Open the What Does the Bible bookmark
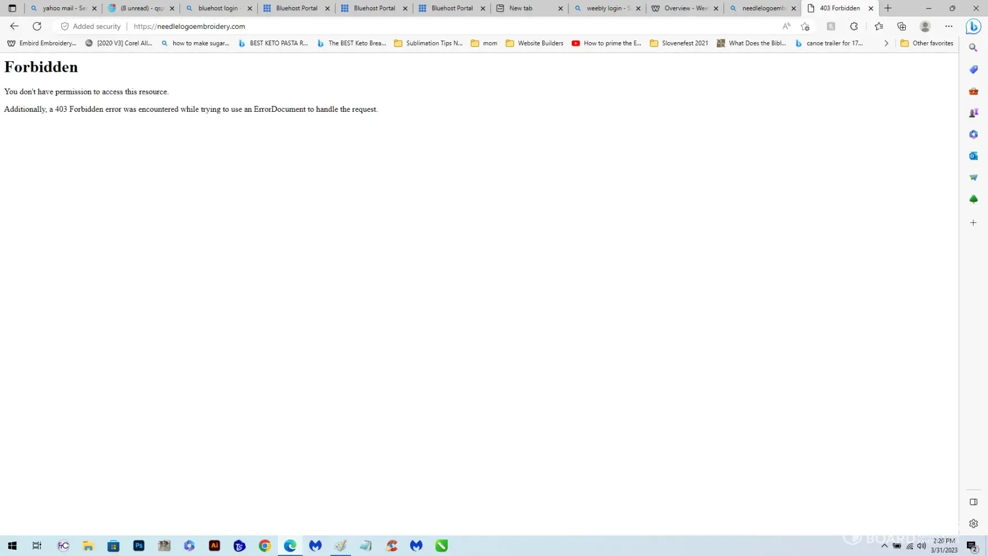The width and height of the screenshot is (988, 556). pos(751,43)
